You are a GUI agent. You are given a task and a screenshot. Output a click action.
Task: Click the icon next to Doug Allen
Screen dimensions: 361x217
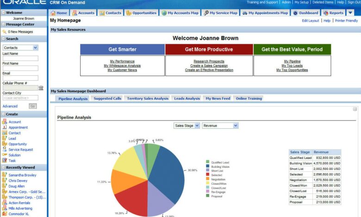click(x=5, y=186)
